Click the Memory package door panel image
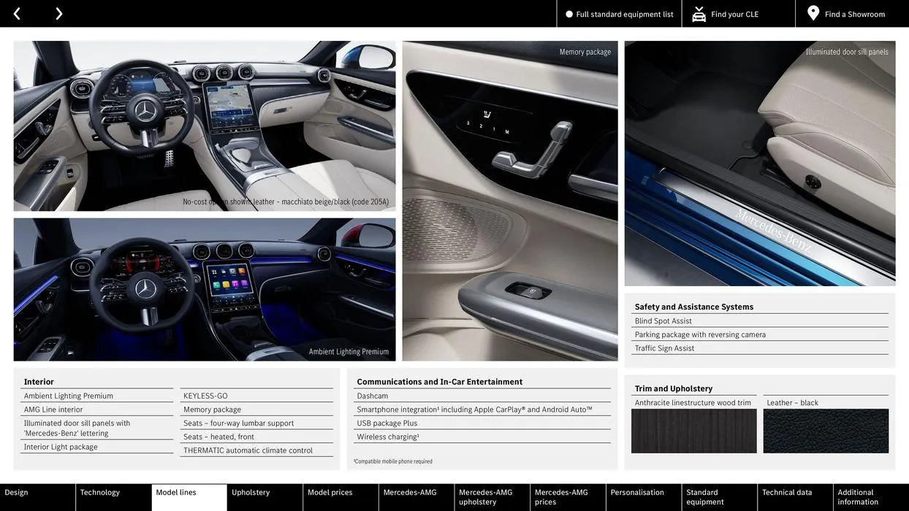Viewport: 909px width, 511px height. pyautogui.click(x=510, y=201)
